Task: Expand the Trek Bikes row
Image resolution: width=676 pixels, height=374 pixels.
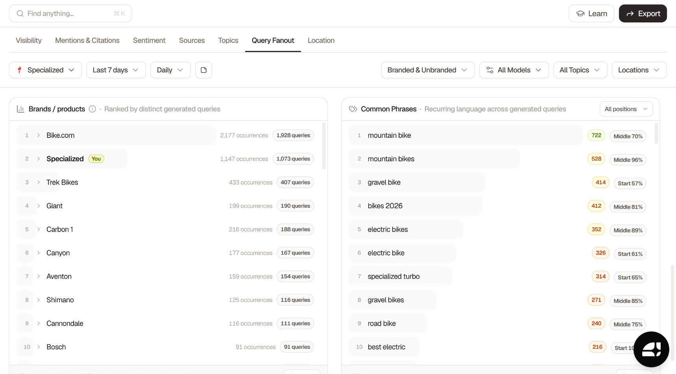Action: [39, 182]
